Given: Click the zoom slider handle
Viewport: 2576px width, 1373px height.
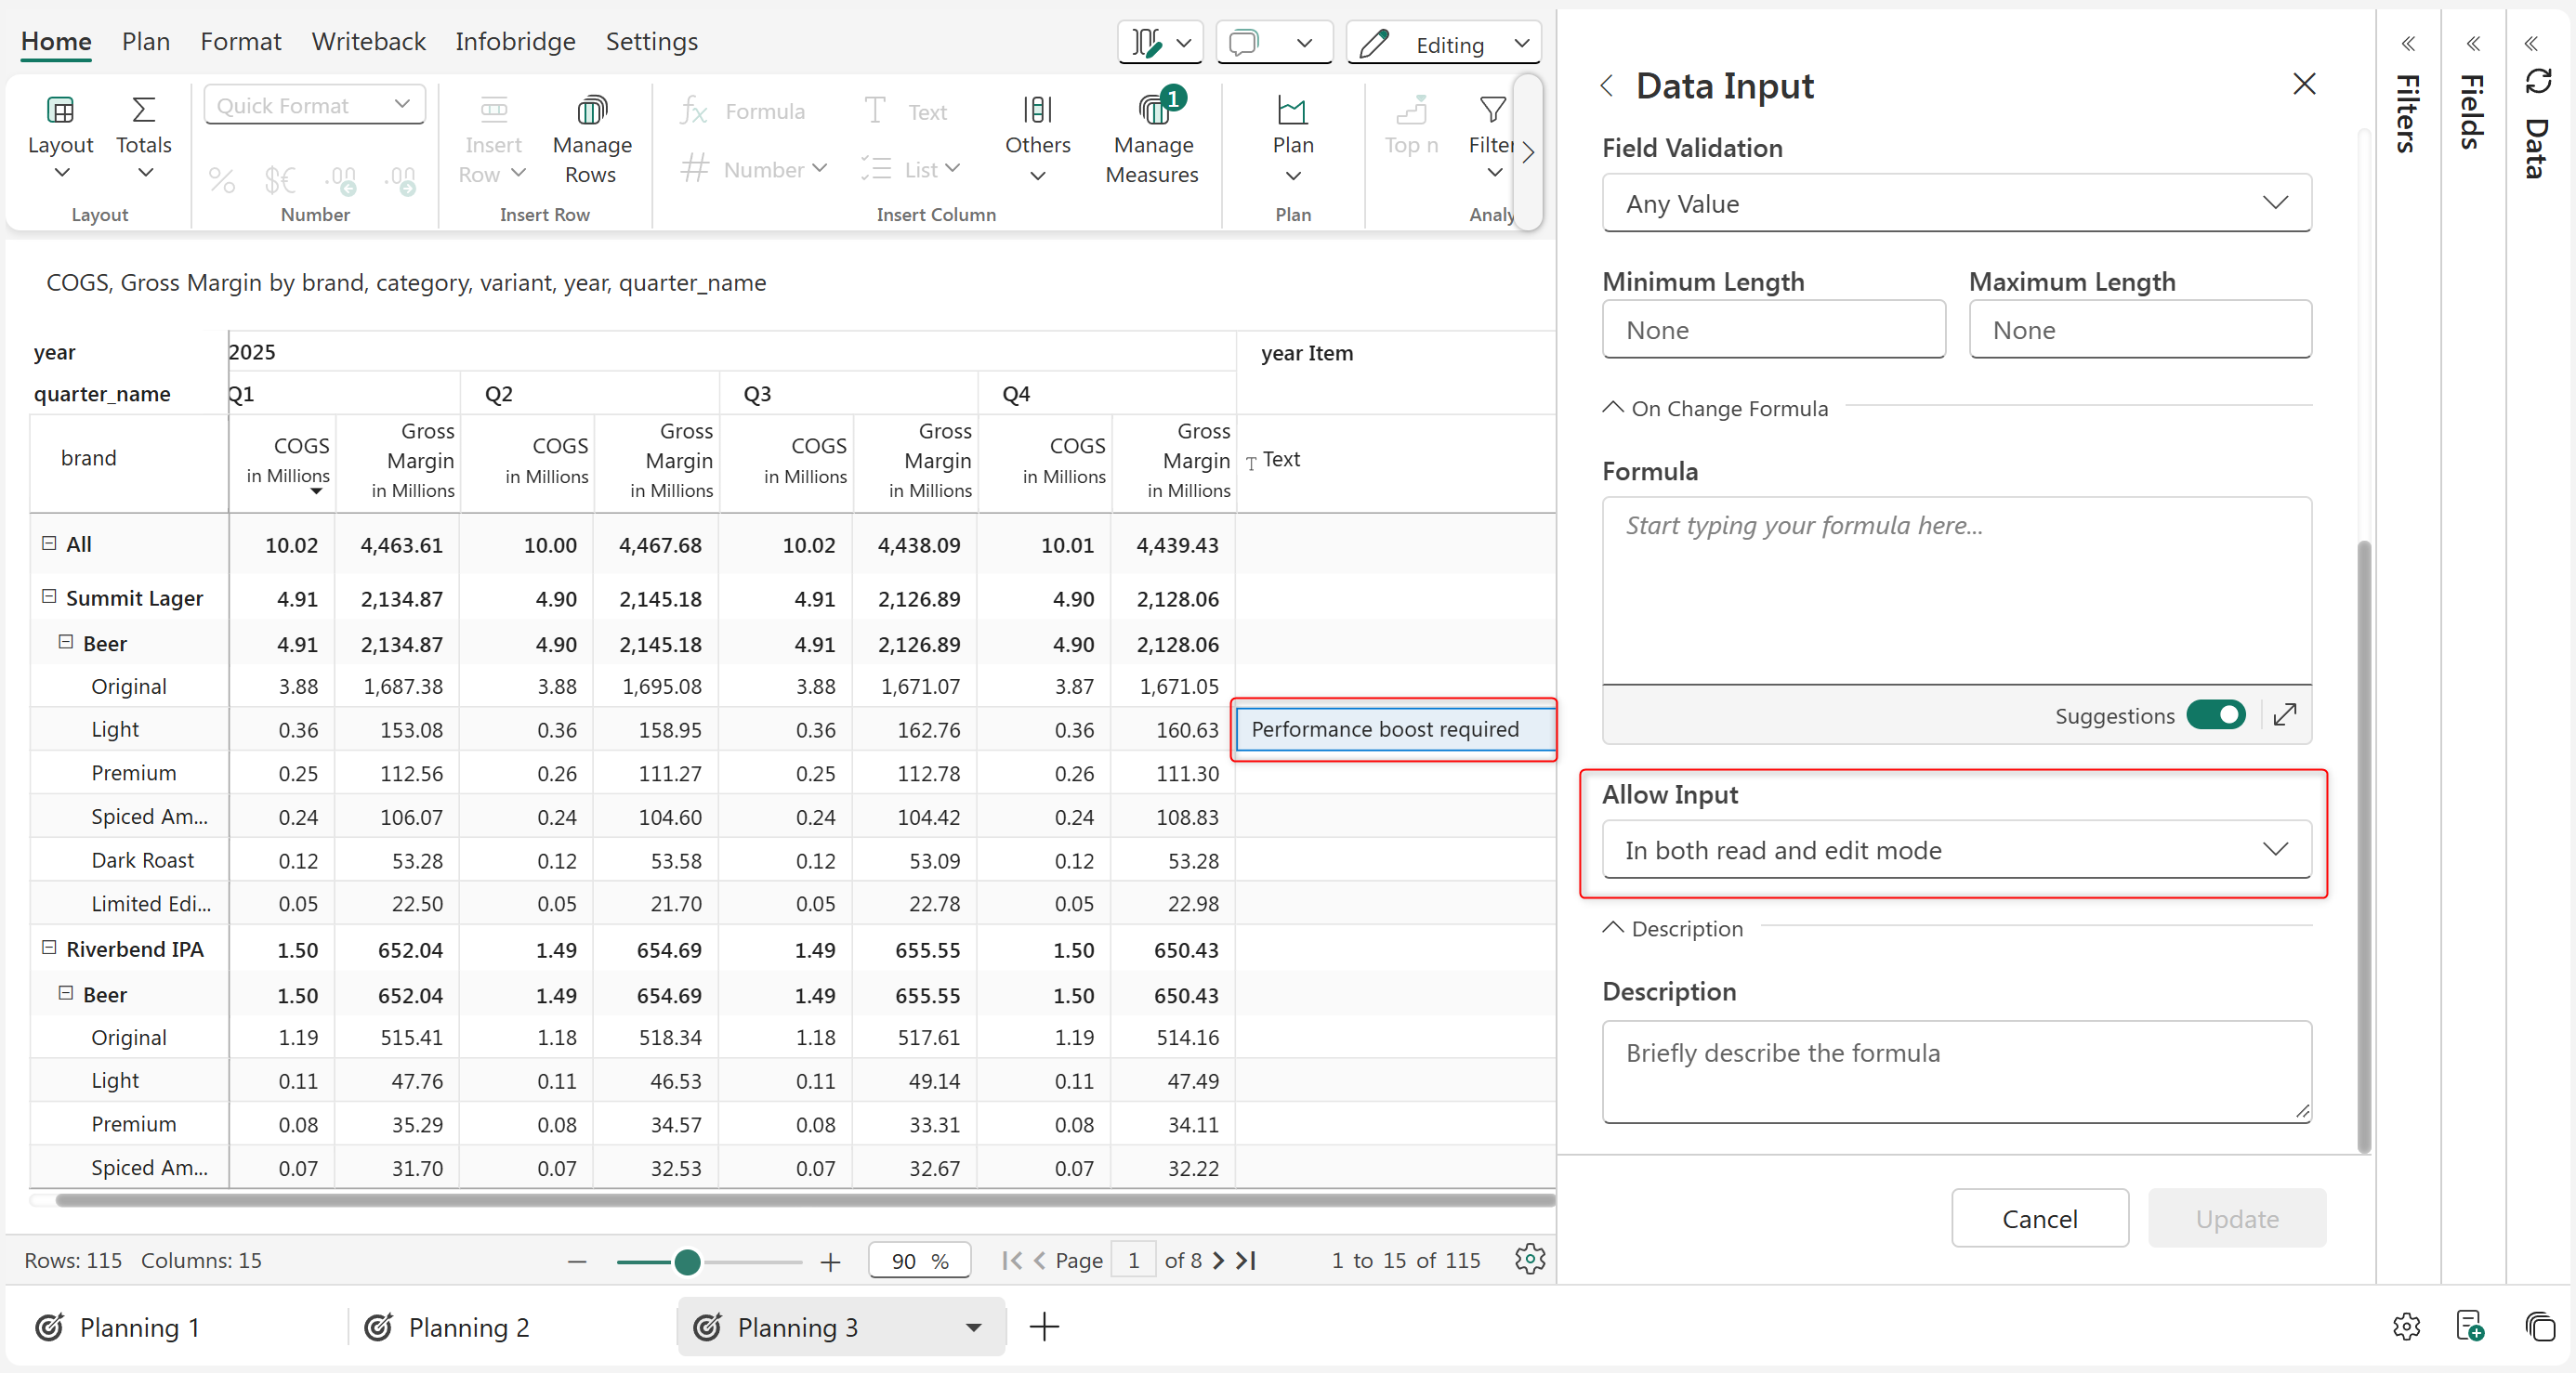Looking at the screenshot, I should [687, 1262].
